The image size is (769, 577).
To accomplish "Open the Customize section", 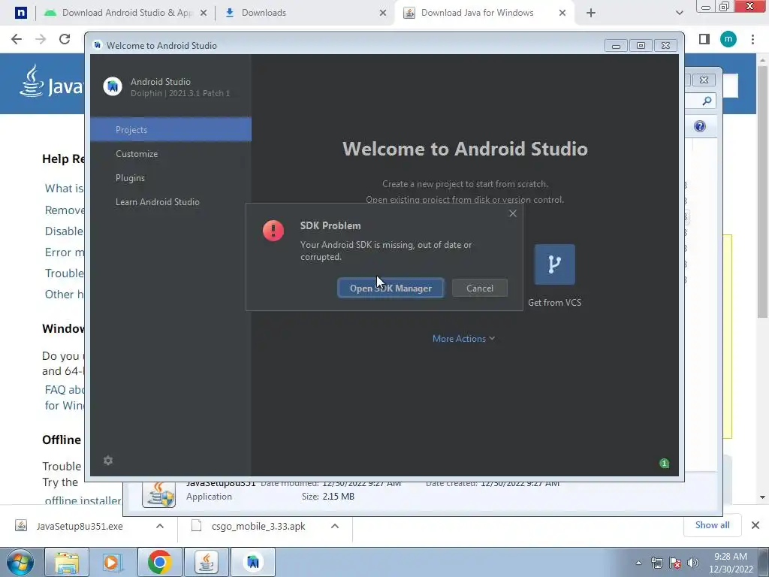I will point(137,153).
